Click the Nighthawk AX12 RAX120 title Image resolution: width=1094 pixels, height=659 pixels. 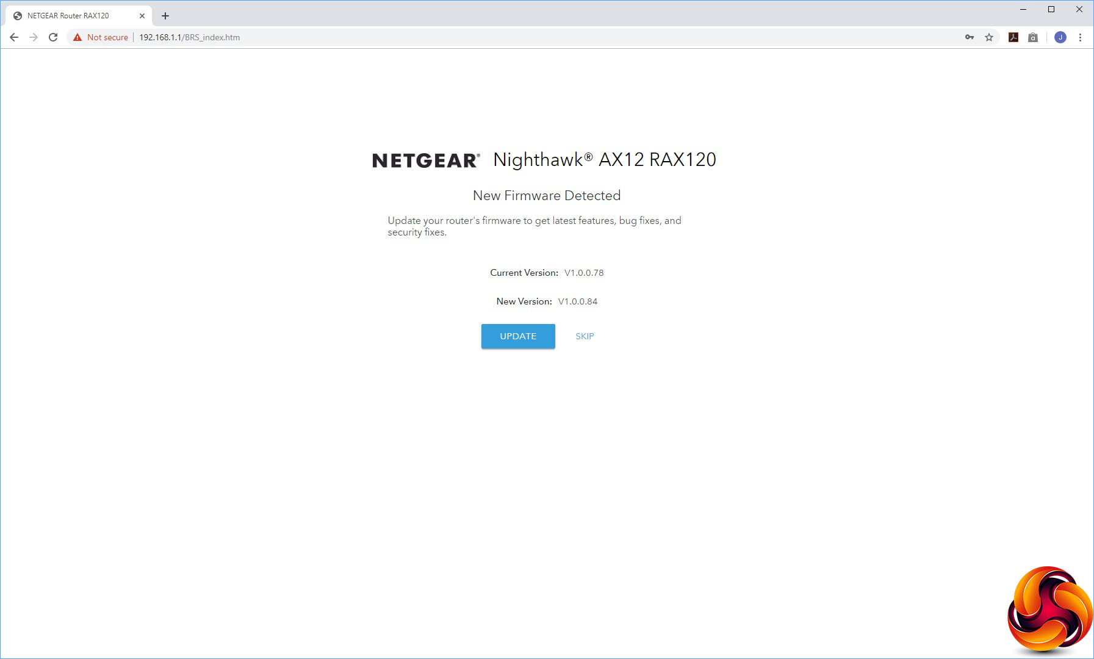(x=605, y=160)
